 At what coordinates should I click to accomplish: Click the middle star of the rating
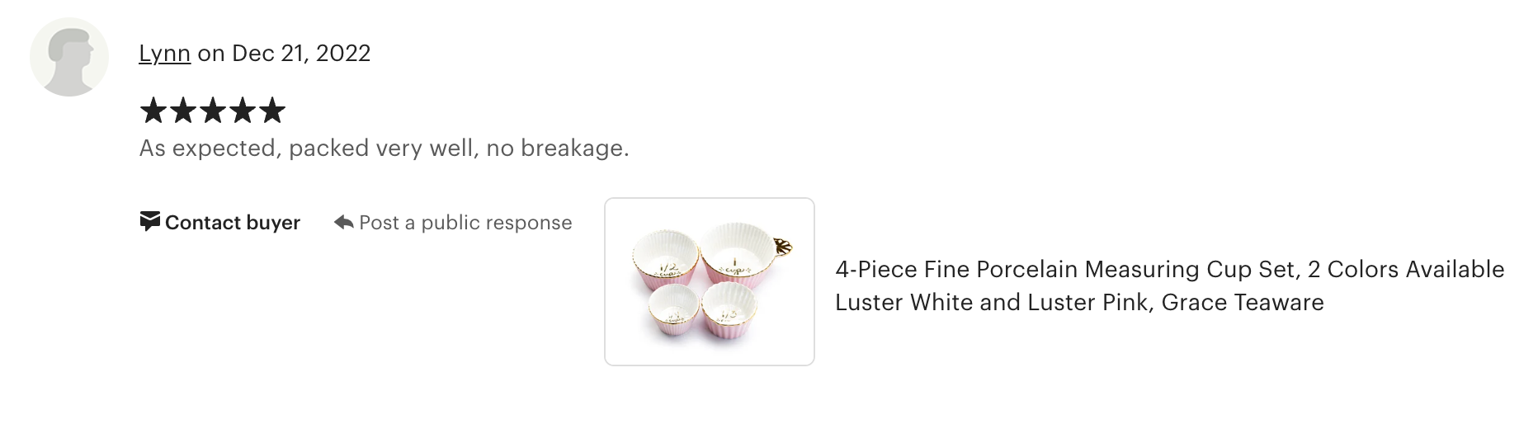pos(212,111)
